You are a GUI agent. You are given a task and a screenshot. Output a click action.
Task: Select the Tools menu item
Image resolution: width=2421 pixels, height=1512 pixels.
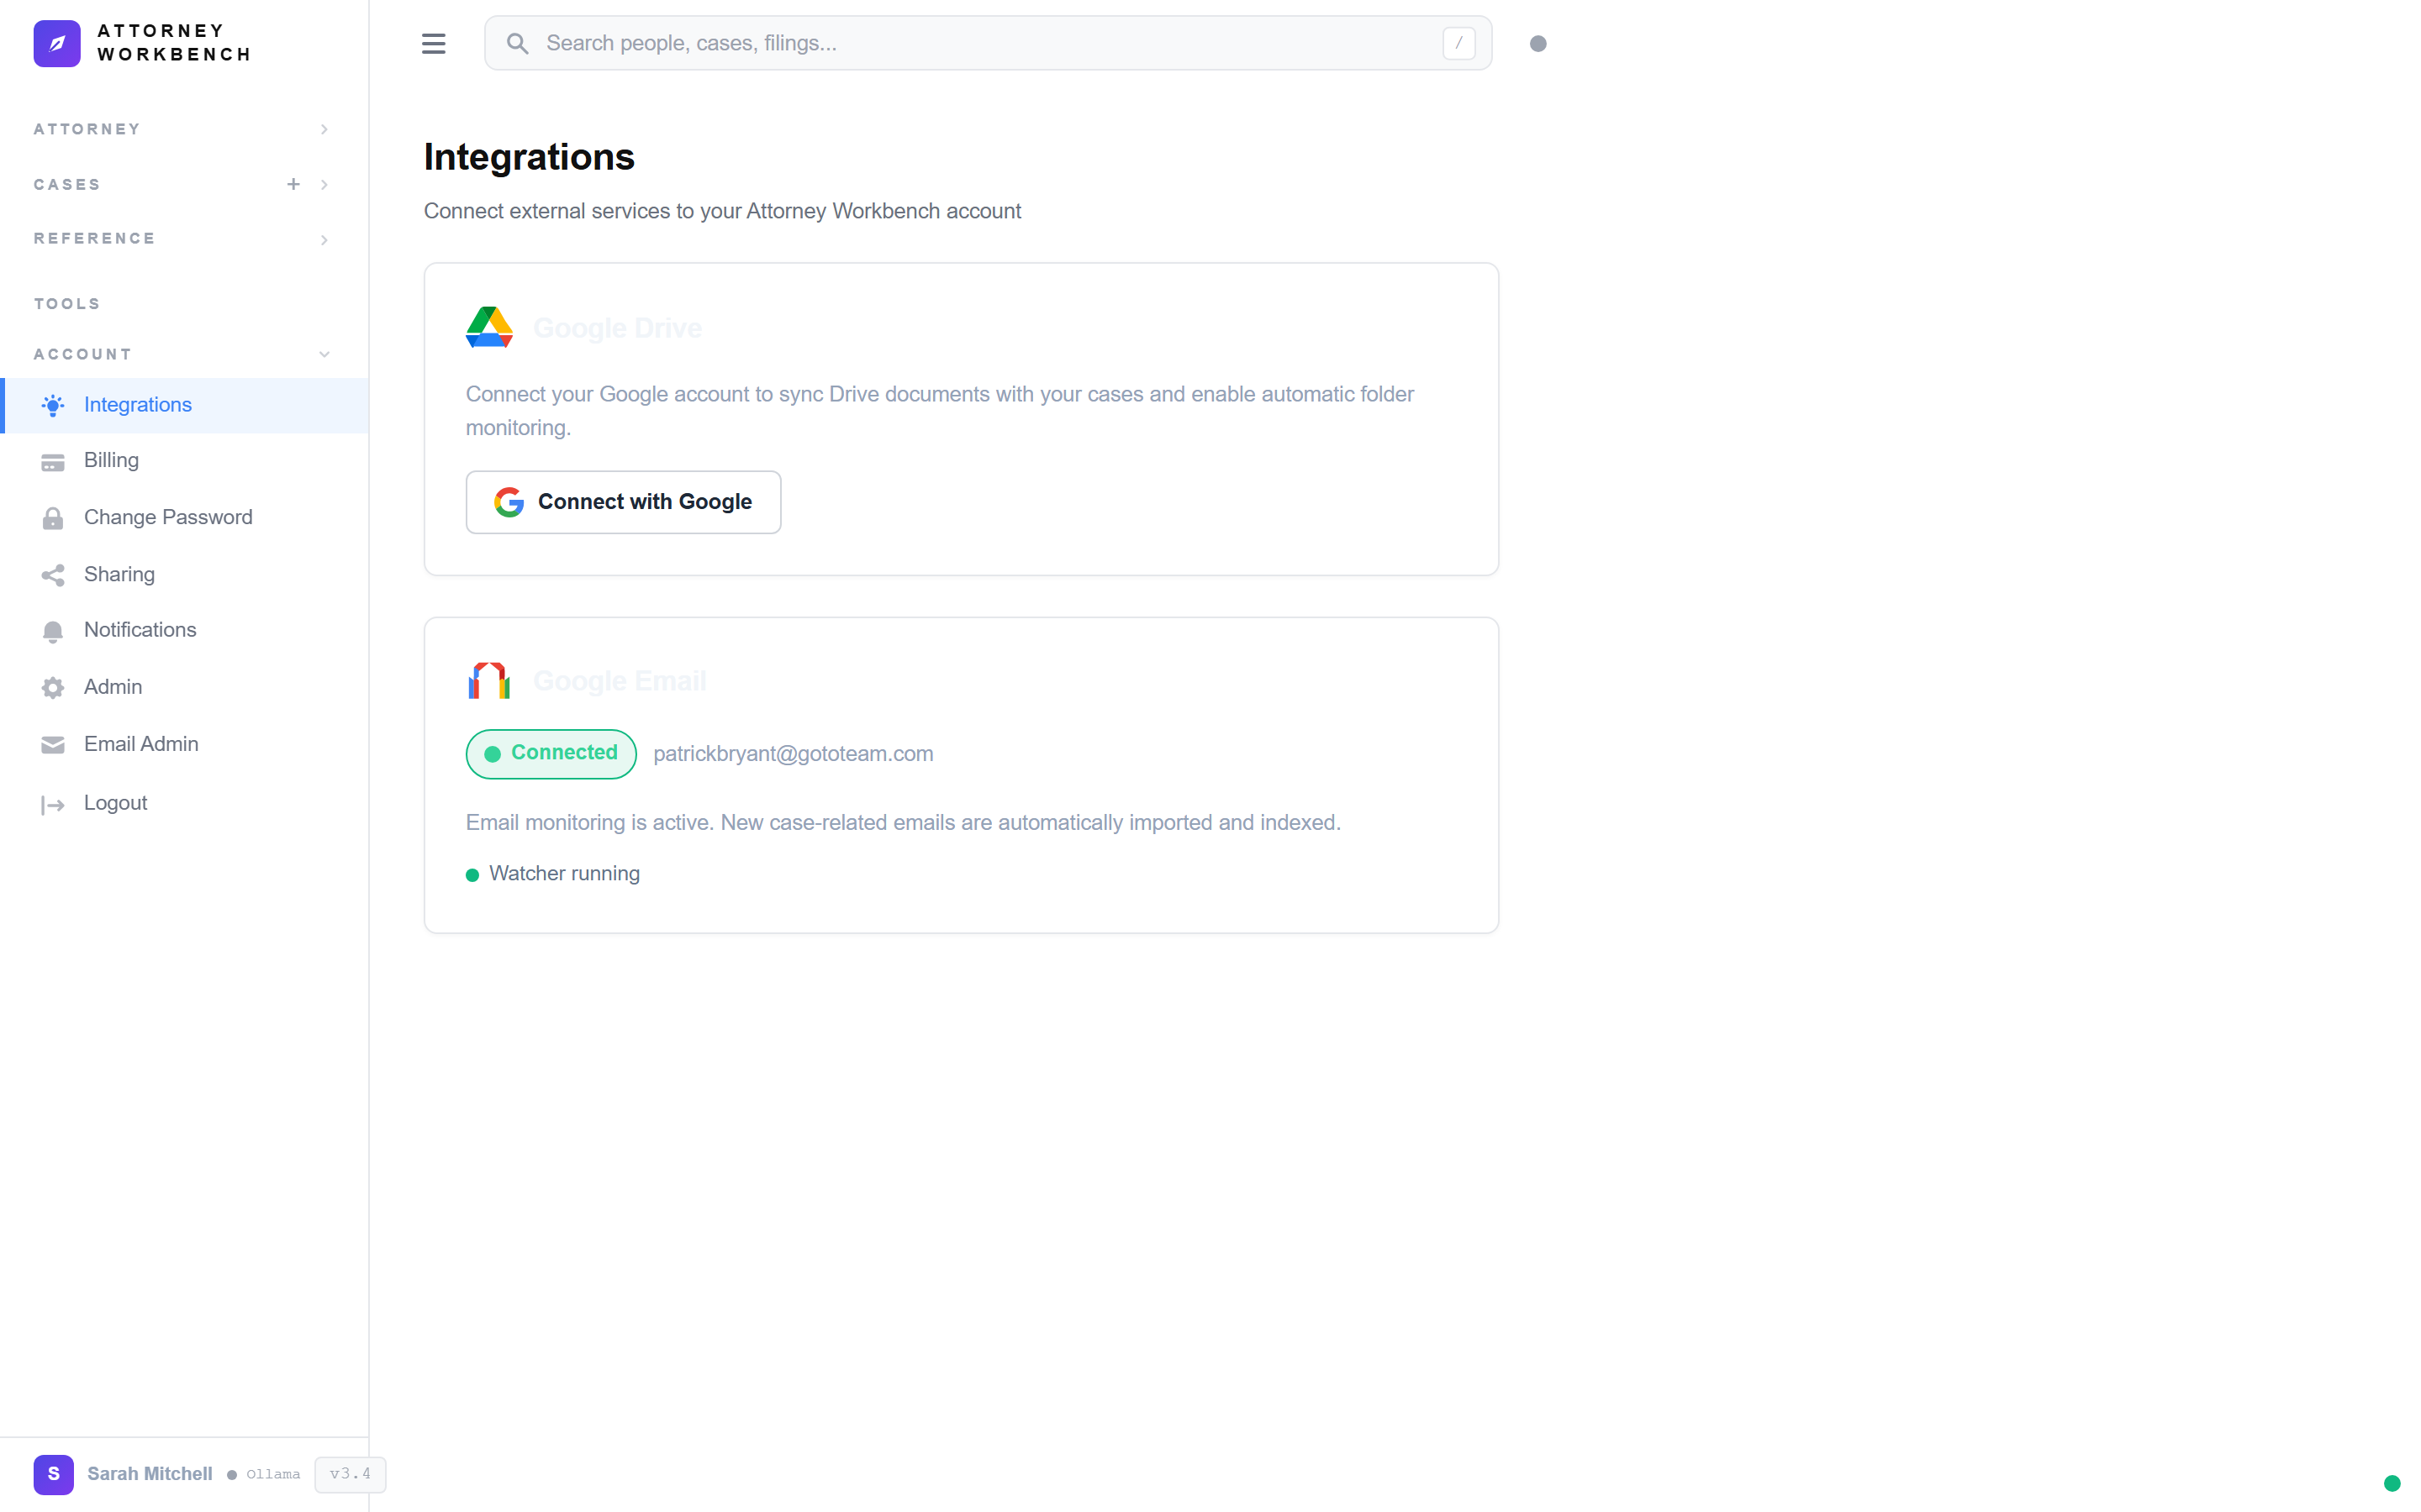(x=66, y=303)
